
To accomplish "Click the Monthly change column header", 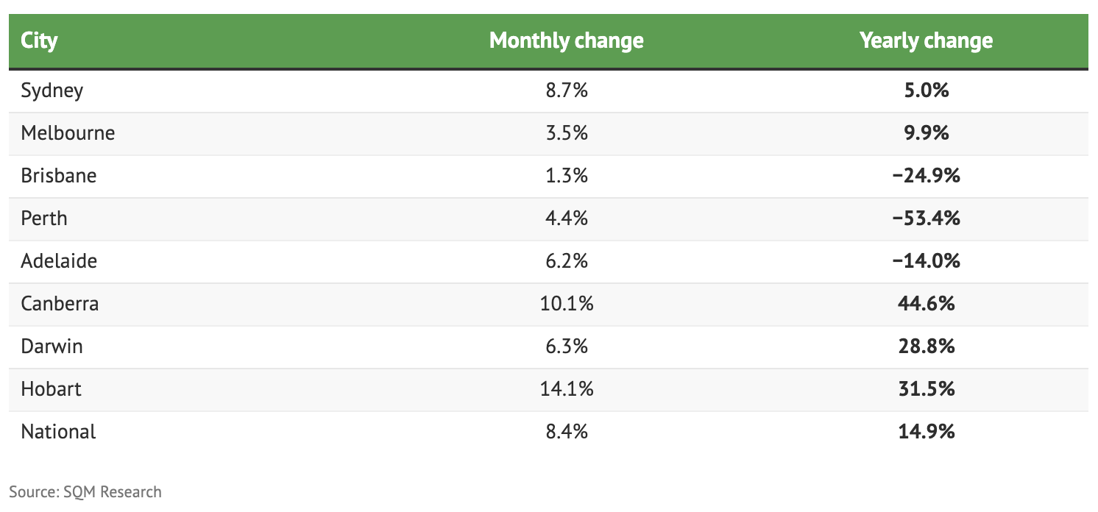I will [566, 40].
